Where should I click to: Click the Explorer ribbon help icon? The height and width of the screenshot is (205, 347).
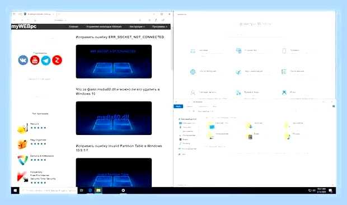333,106
